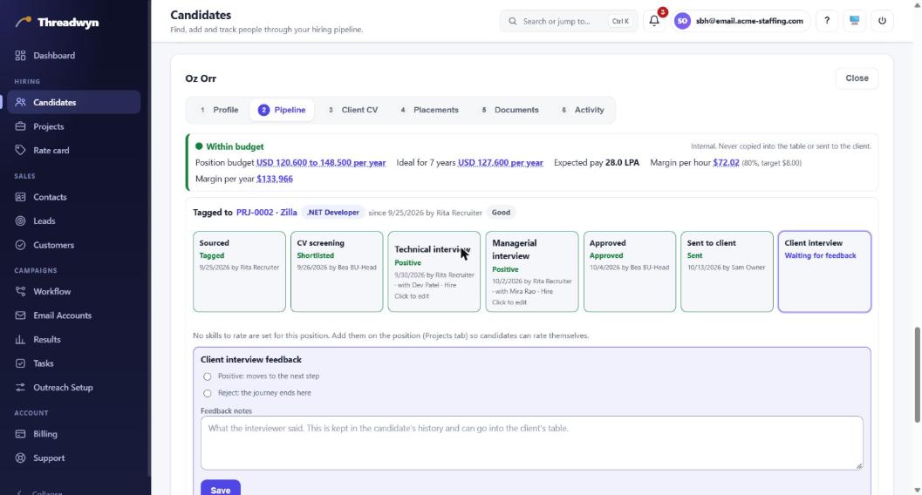Open the Placements tab
This screenshot has width=922, height=495.
coord(429,110)
